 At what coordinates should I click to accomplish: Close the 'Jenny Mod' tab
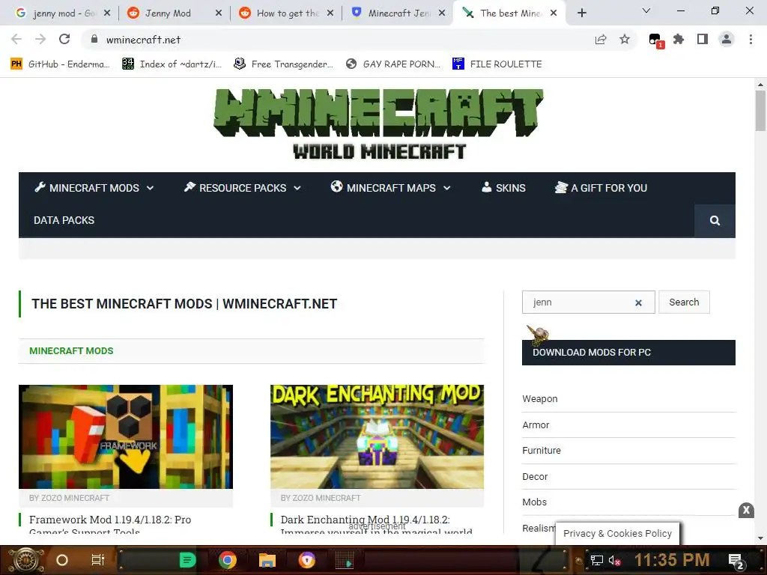click(x=218, y=13)
